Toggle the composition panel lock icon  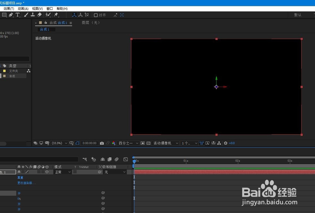(46, 22)
